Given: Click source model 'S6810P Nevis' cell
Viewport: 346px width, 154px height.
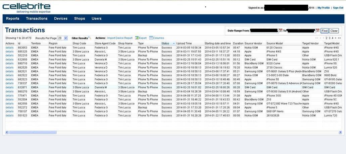Looking at the screenshot, I should pyautogui.click(x=275, y=111).
